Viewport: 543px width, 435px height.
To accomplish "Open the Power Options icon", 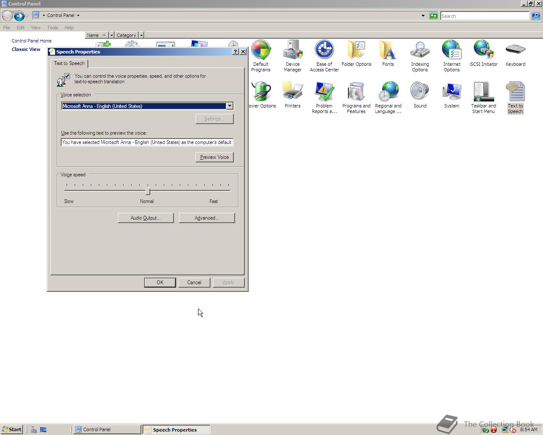I will pyautogui.click(x=262, y=95).
